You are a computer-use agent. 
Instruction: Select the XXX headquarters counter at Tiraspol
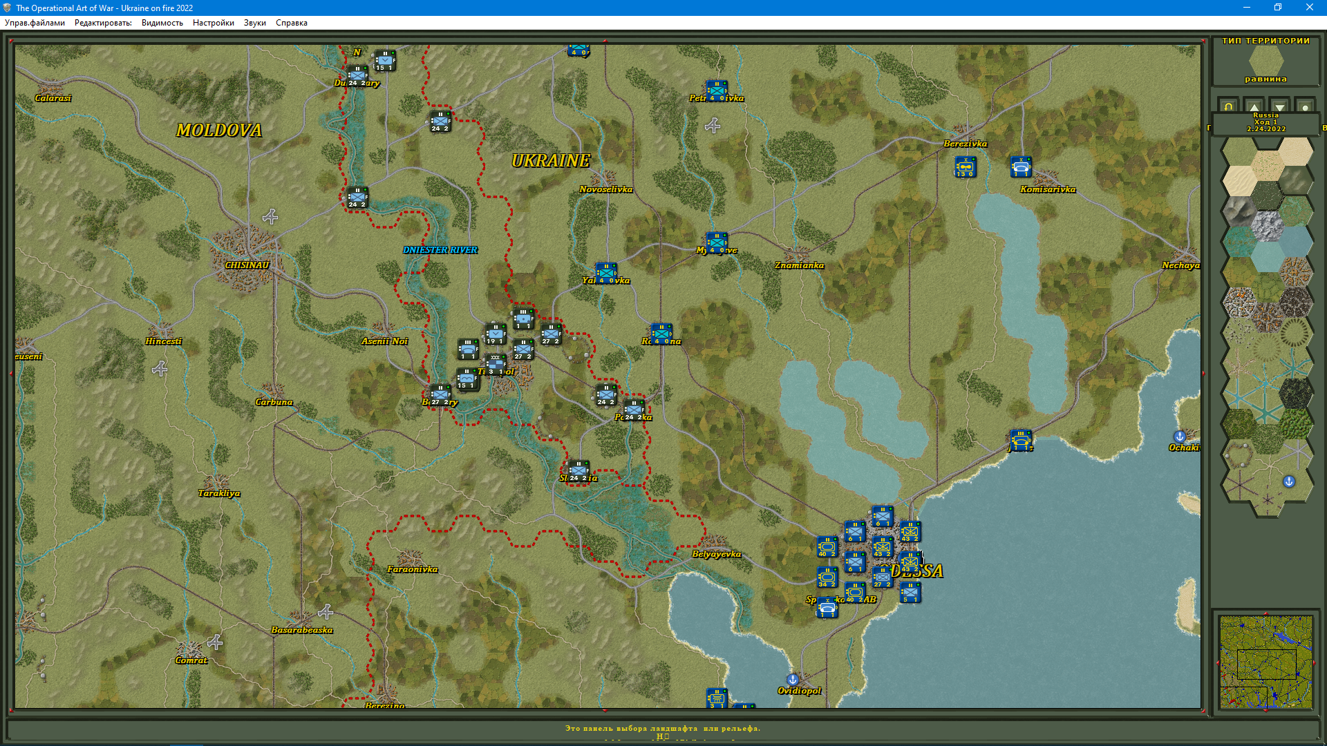tap(496, 364)
